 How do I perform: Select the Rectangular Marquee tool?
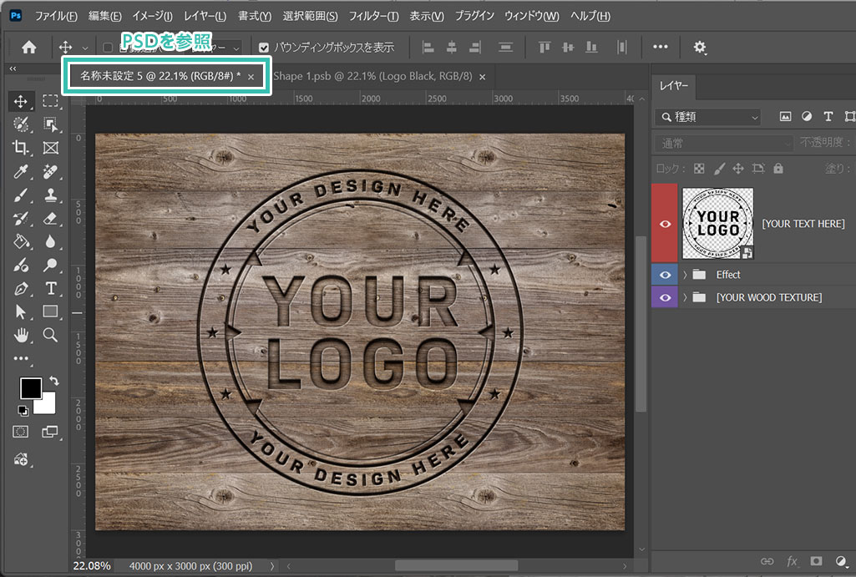(x=50, y=101)
